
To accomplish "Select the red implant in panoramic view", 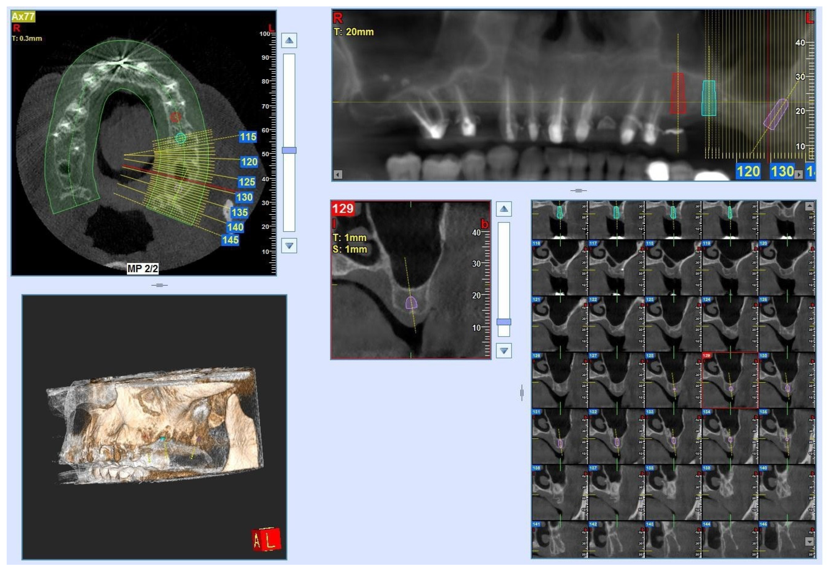I will [678, 94].
